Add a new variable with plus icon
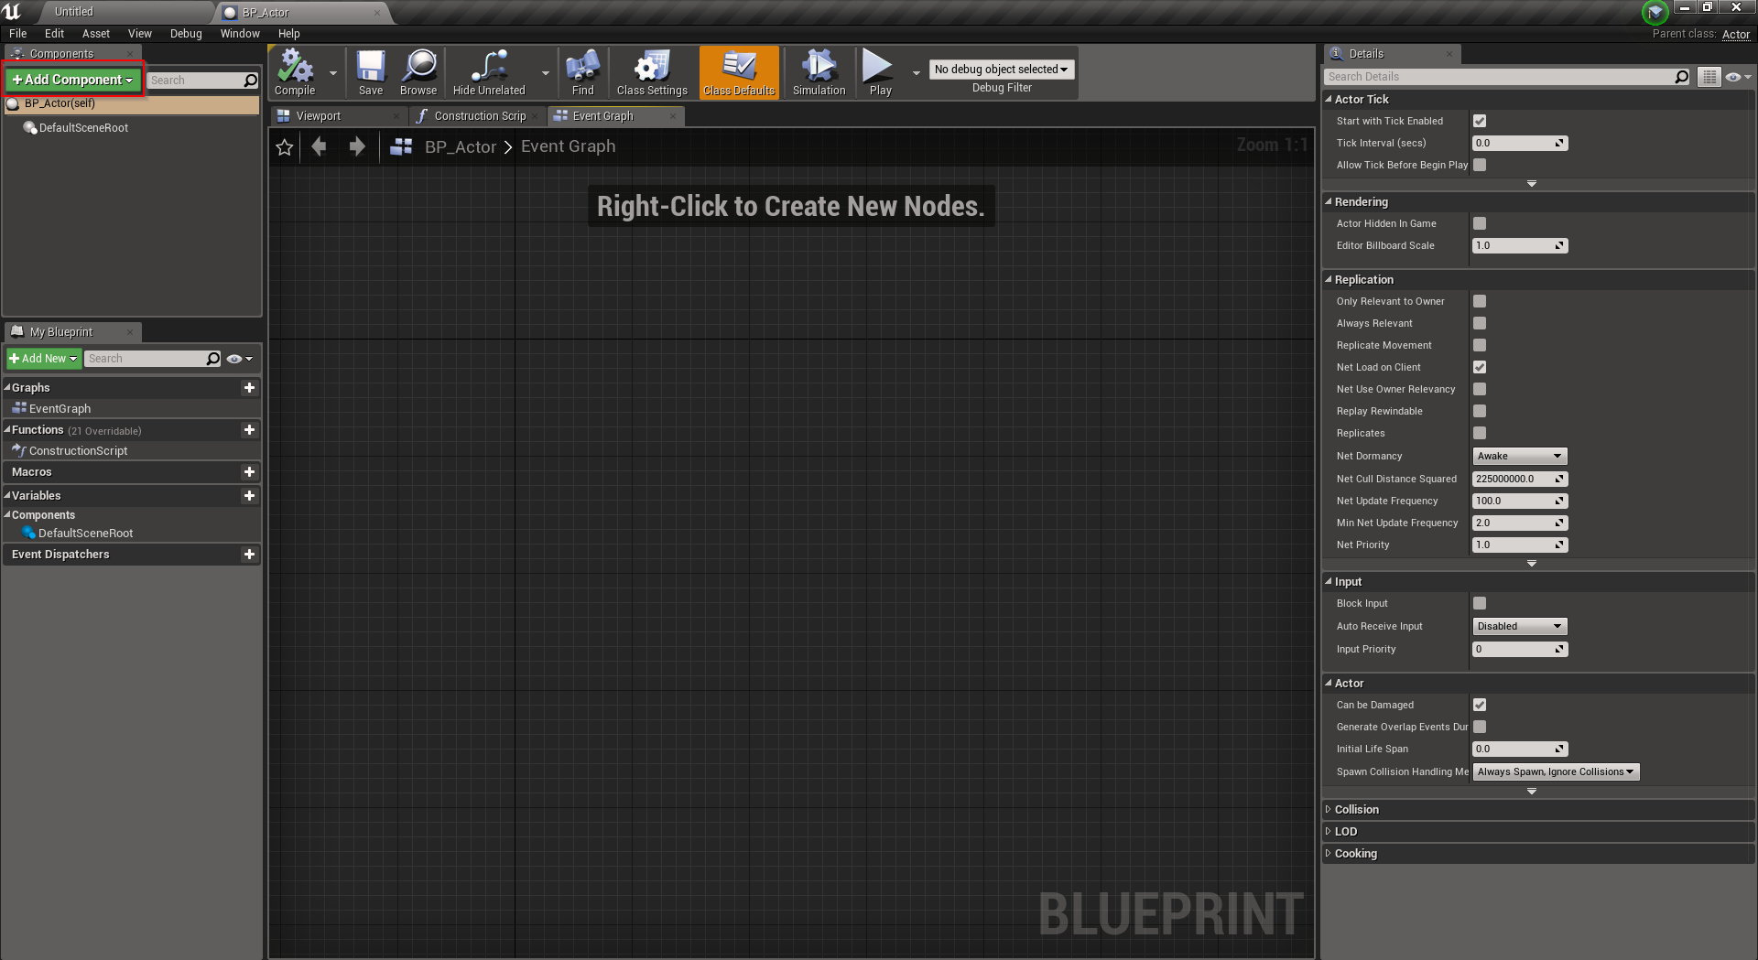1758x960 pixels. click(x=249, y=496)
